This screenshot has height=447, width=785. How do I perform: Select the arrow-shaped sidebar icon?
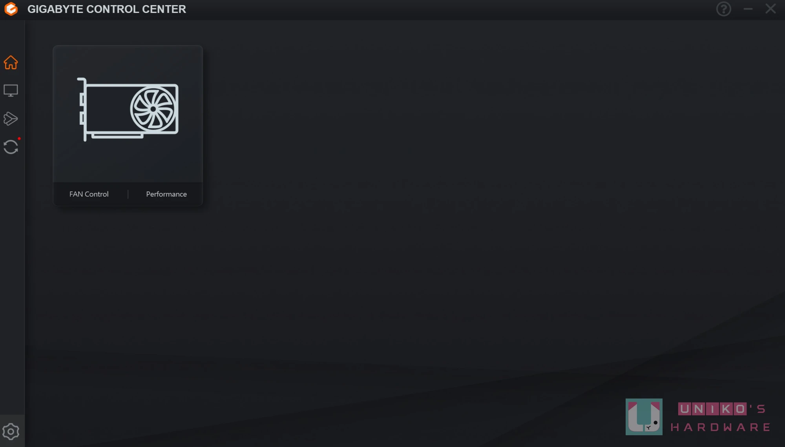(x=11, y=119)
